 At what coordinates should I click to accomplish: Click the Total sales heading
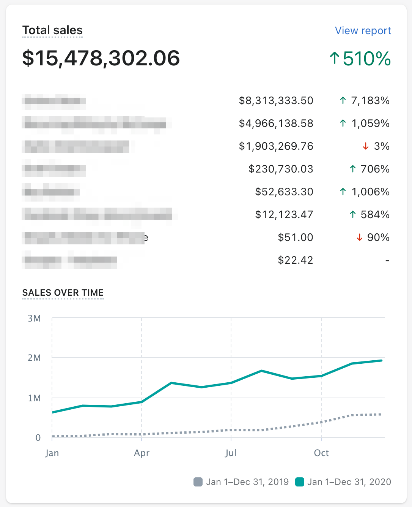pos(52,30)
